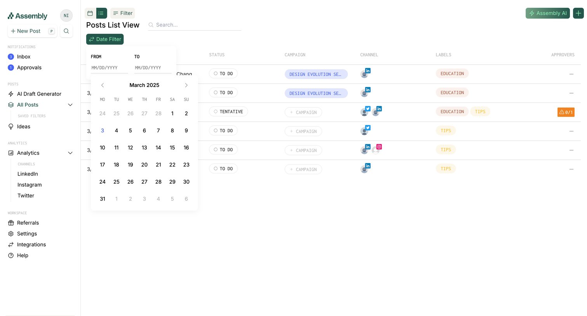Click TIPS label in last row
The width and height of the screenshot is (587, 316).
pos(446,168)
